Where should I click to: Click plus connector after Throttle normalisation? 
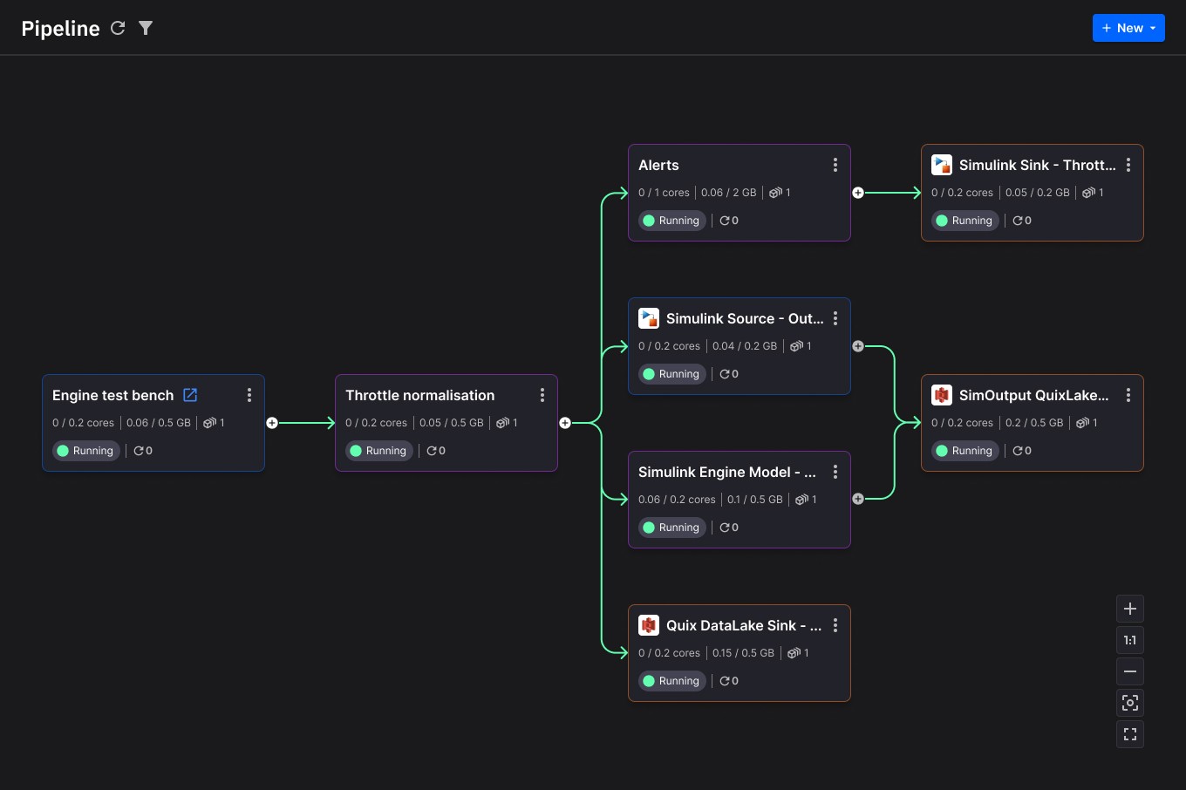(x=565, y=423)
